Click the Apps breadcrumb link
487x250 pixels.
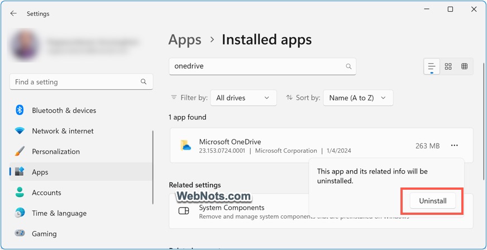[185, 40]
